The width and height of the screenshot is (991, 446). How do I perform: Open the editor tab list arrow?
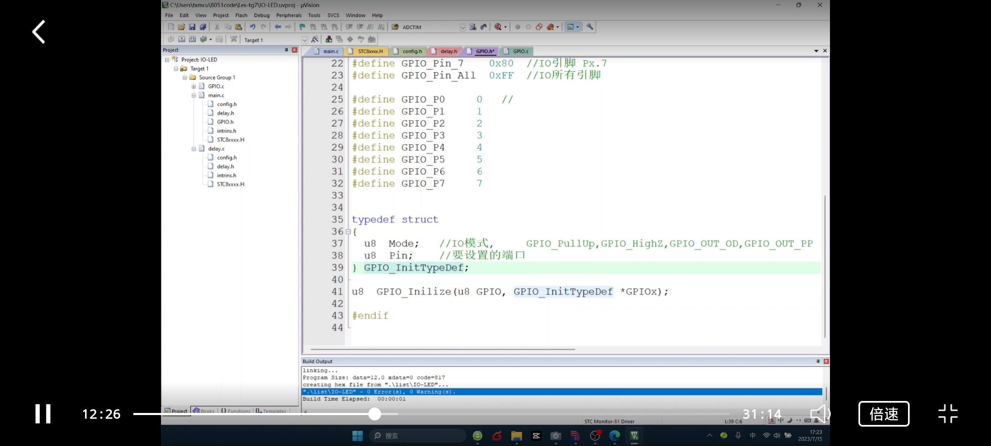tap(816, 51)
